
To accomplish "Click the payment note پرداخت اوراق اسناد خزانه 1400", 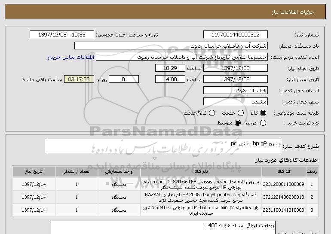I will tap(240, 225).
